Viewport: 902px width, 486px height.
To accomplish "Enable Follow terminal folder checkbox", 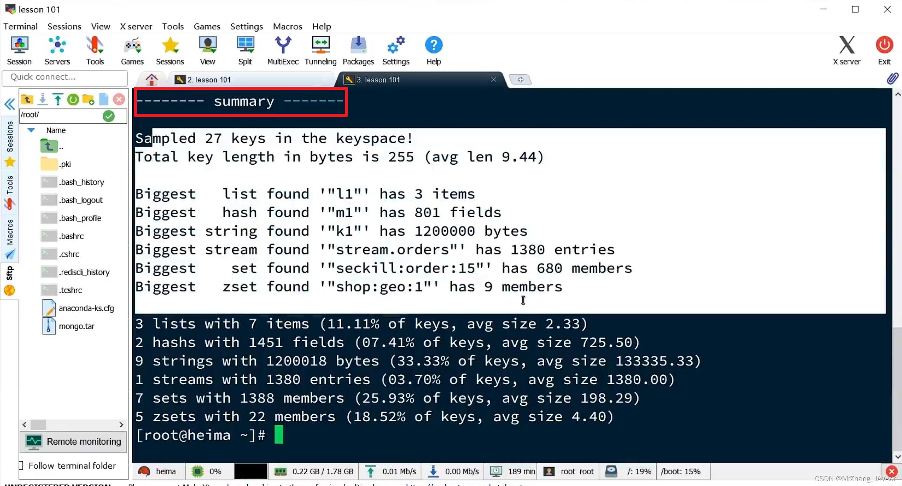I will (x=21, y=466).
